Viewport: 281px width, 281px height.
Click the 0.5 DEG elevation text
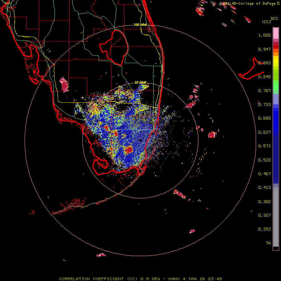(x=150, y=279)
